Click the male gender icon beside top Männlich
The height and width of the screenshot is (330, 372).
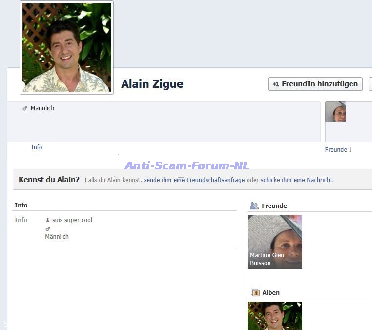(25, 108)
